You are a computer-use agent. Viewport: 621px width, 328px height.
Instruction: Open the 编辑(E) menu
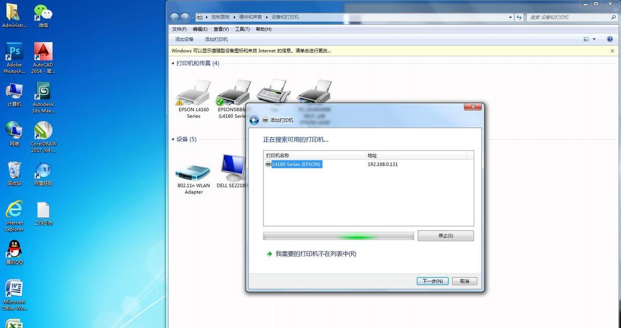tap(200, 29)
